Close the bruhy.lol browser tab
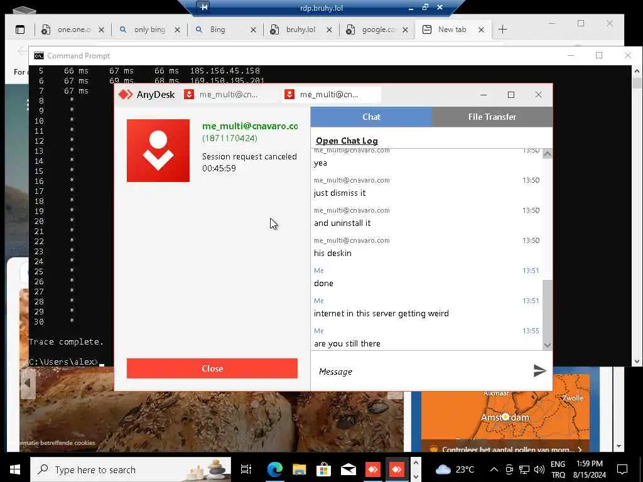This screenshot has width=643, height=482. (329, 30)
